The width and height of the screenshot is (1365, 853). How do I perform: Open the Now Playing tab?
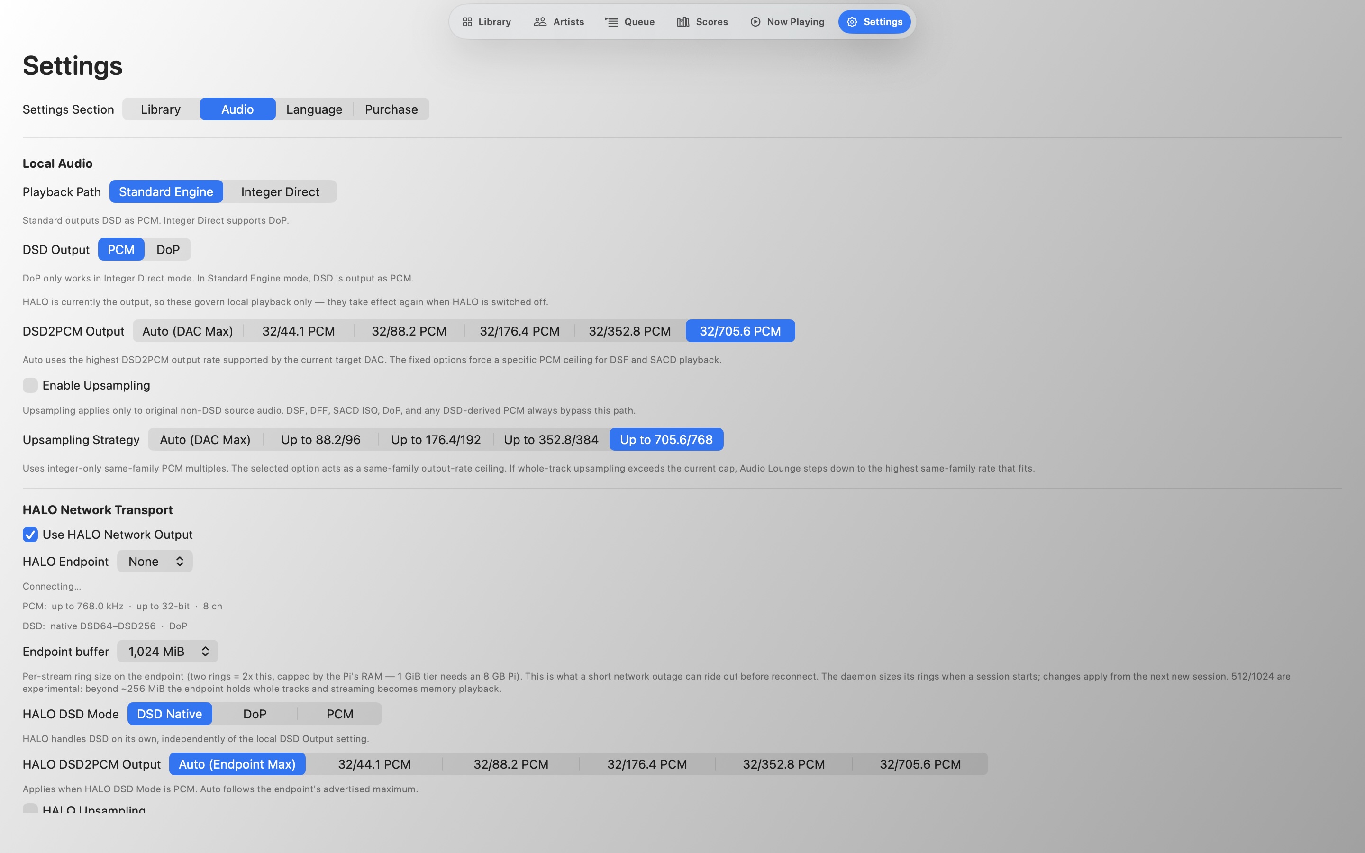pyautogui.click(x=787, y=22)
